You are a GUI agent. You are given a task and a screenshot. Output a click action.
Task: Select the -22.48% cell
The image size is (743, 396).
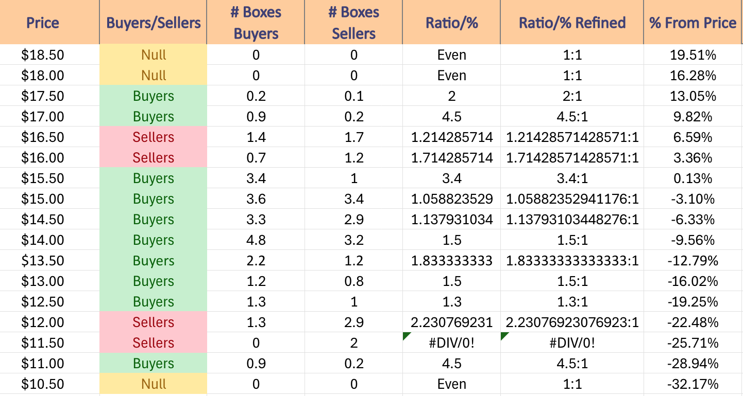[693, 322]
